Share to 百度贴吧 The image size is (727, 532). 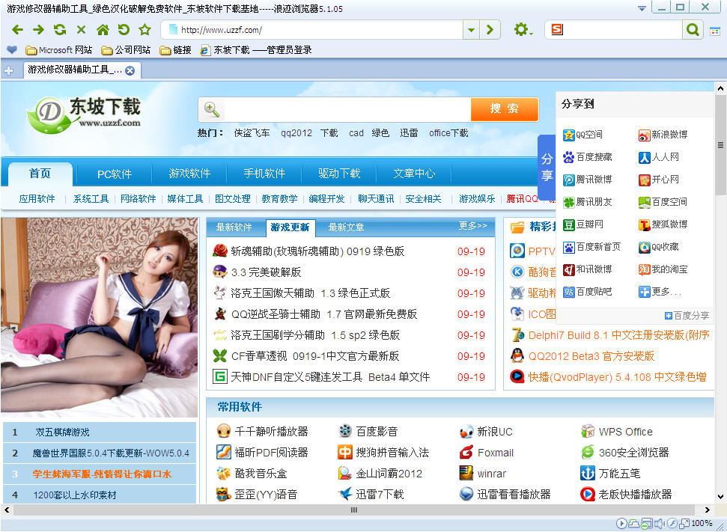click(x=588, y=292)
